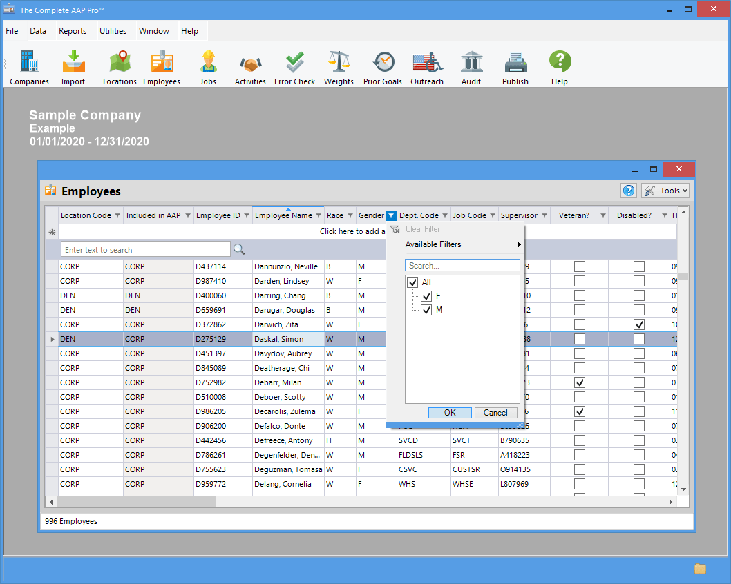Toggle Veteran checkbox for Dannunzio, Neville
This screenshot has width=731, height=584.
580,266
